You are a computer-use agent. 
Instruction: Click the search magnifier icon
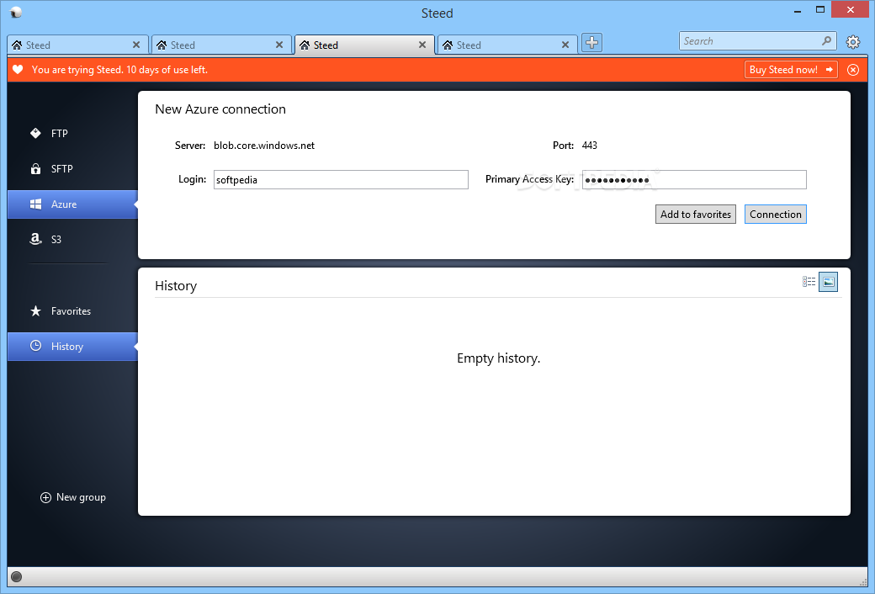(x=826, y=40)
